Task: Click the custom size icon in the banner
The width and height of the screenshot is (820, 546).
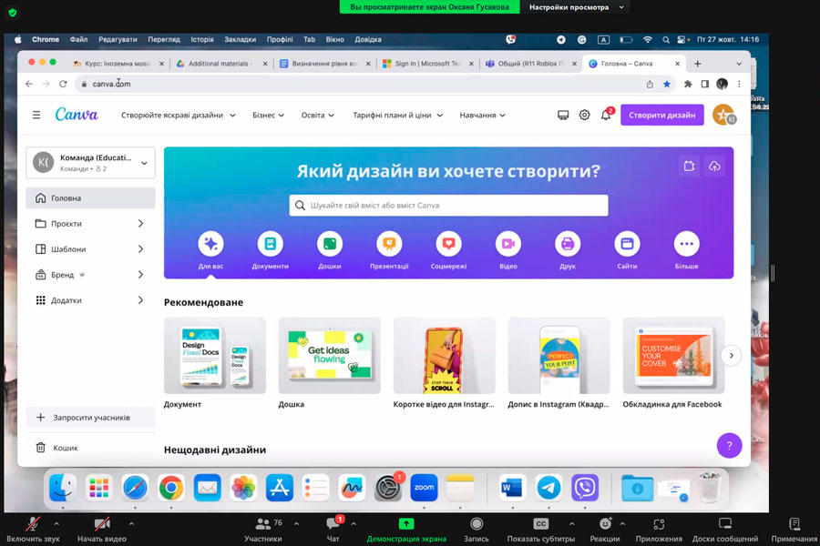Action: pos(690,167)
